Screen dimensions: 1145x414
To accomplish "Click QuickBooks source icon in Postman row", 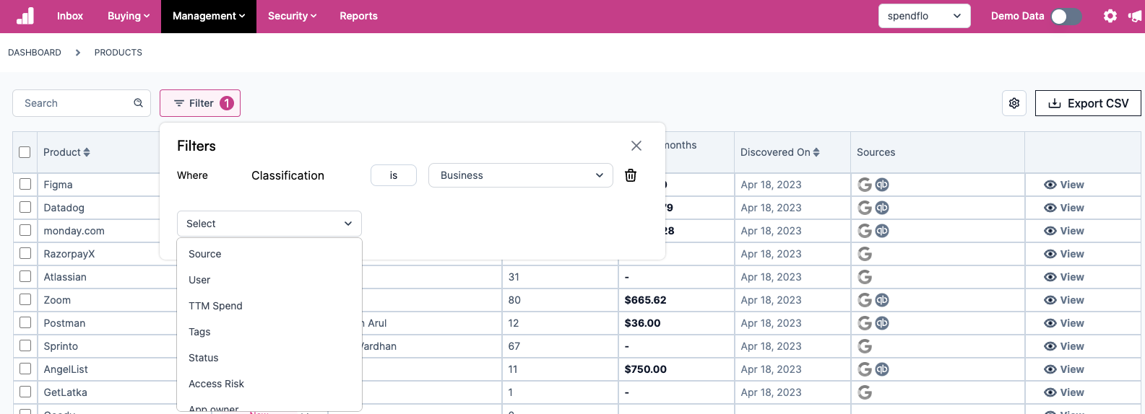I will pyautogui.click(x=882, y=323).
